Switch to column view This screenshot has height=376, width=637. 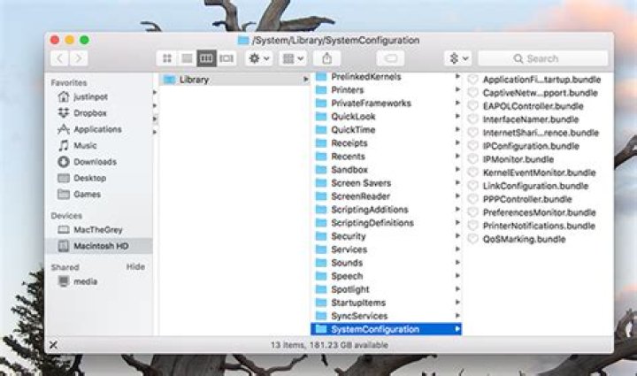(206, 58)
